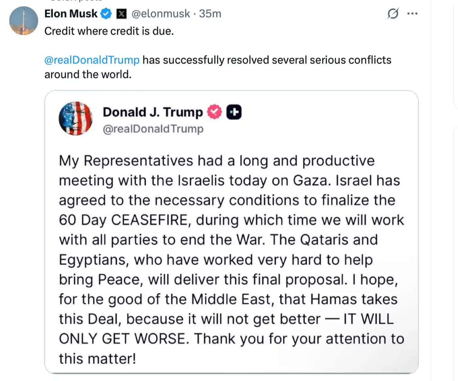This screenshot has height=381, width=458.
Task: Open the three-dot more options menu
Action: tap(412, 14)
